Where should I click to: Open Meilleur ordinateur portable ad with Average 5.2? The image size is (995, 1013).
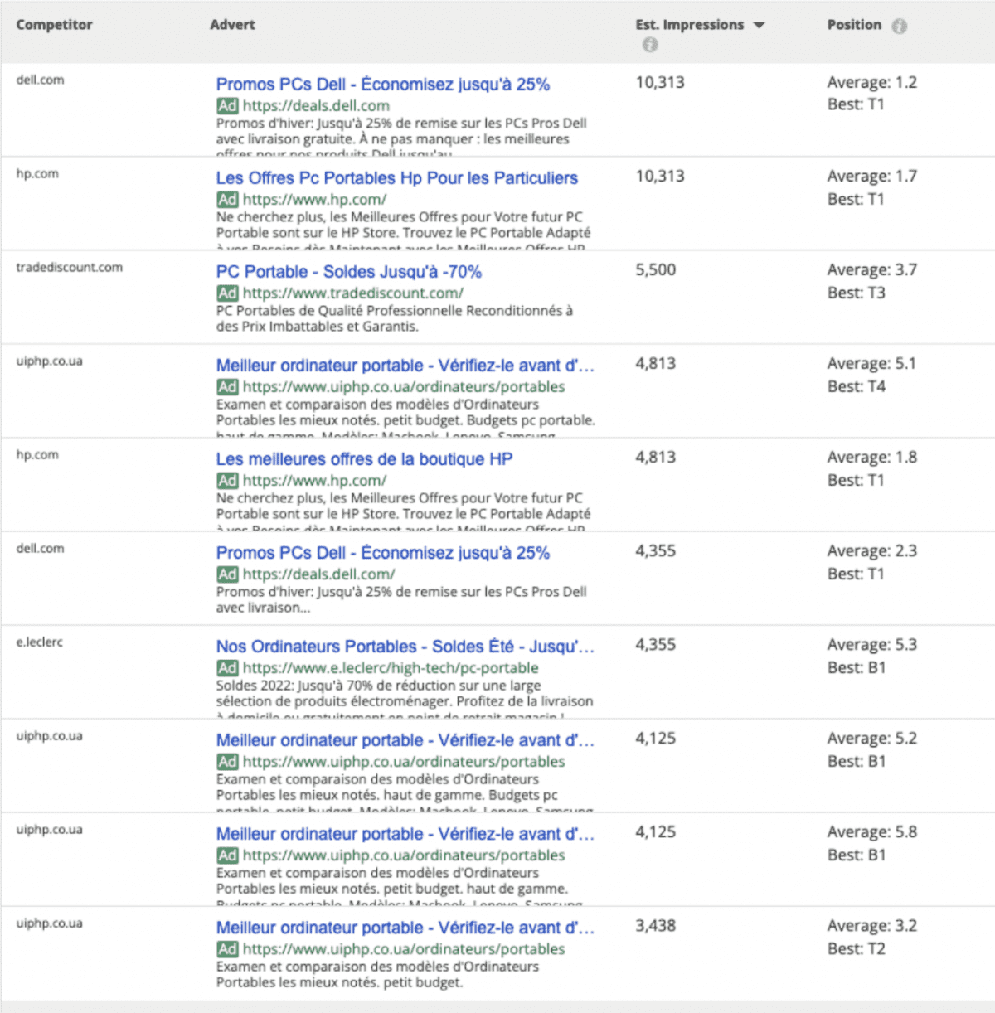click(405, 740)
